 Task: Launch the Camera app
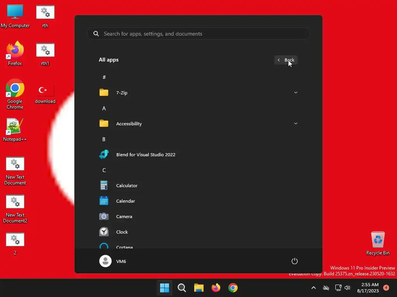click(x=198, y=217)
